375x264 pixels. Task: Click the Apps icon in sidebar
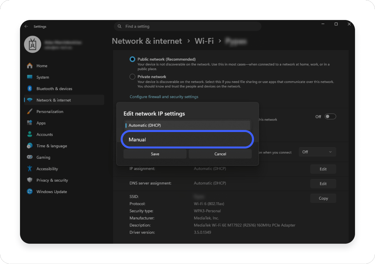(x=30, y=123)
